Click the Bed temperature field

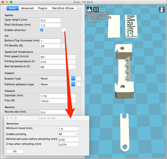[58, 67]
